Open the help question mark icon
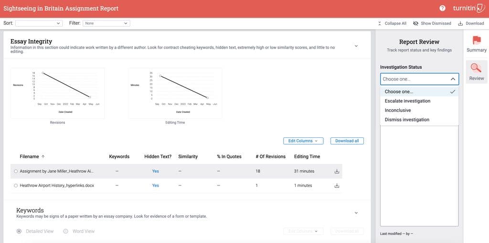The height and width of the screenshot is (243, 489). coord(442,9)
